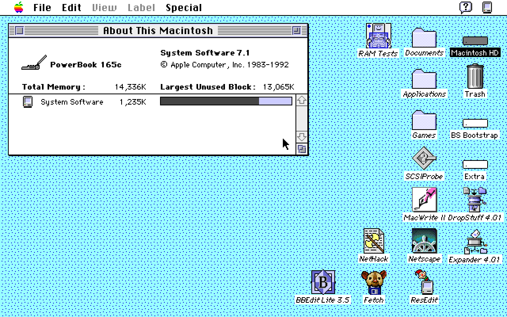507x317 pixels.
Task: Click the Largest Unused Block label
Action: [x=208, y=87]
